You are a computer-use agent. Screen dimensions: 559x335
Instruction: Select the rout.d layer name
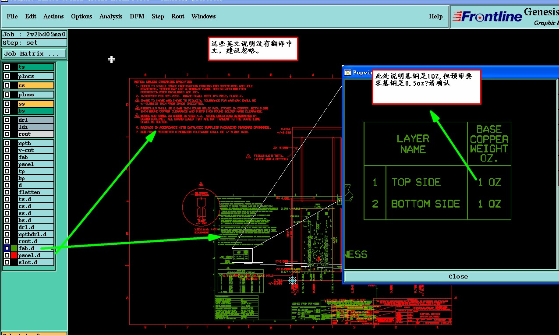(36, 241)
